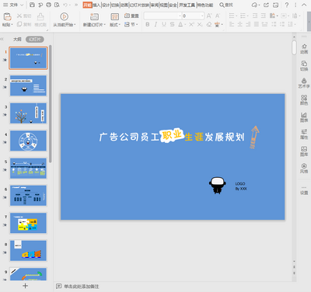Click the Reset (重置) slide button
The width and height of the screenshot is (311, 292).
tap(131, 16)
